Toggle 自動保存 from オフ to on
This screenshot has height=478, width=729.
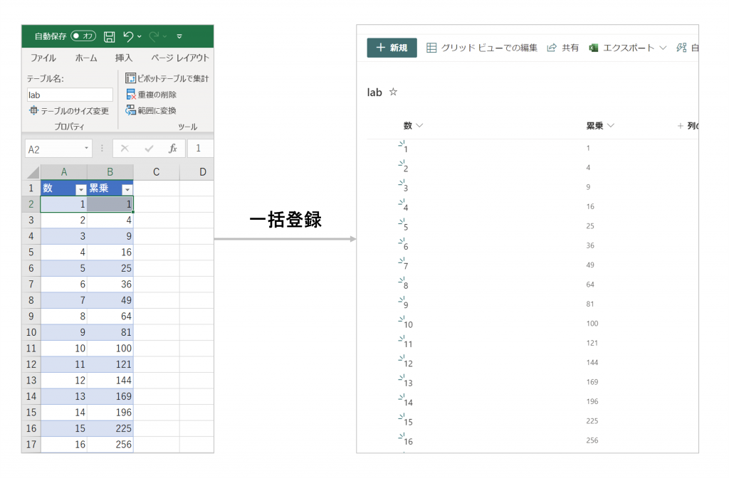[83, 36]
